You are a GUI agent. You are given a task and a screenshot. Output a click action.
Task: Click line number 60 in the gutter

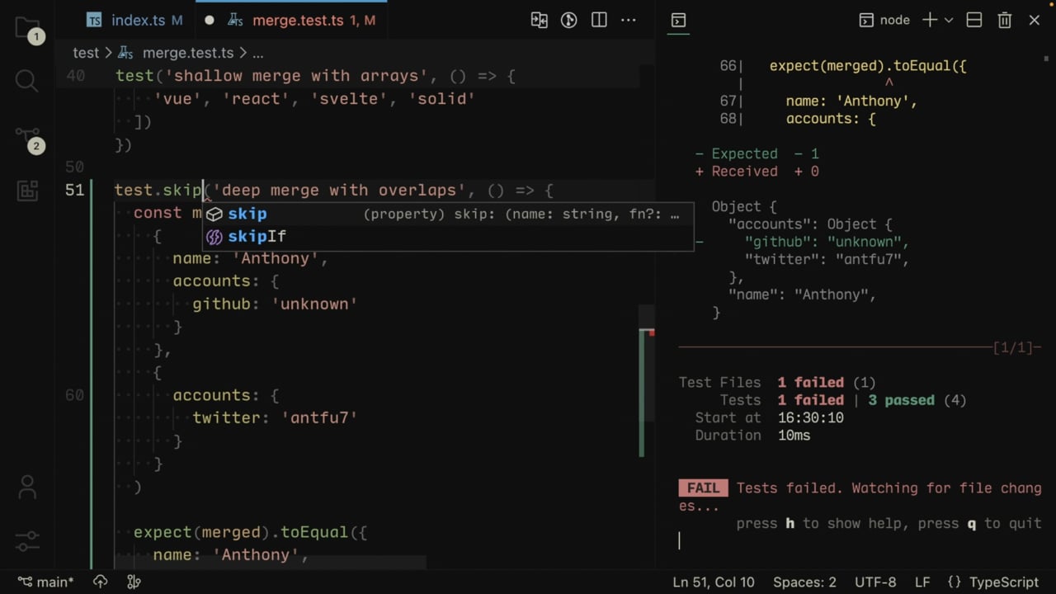point(74,395)
